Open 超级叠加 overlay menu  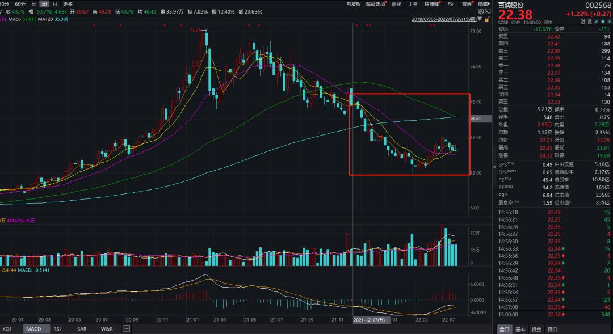tap(376, 4)
